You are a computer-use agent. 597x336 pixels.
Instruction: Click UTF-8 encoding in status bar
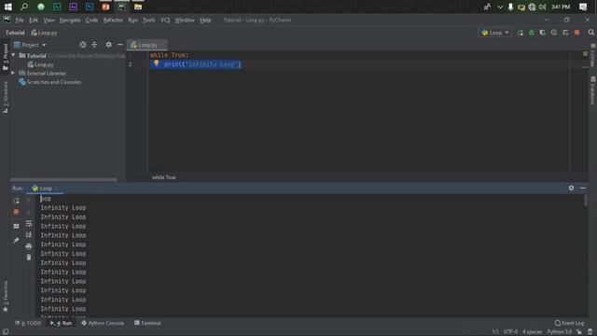pyautogui.click(x=510, y=332)
